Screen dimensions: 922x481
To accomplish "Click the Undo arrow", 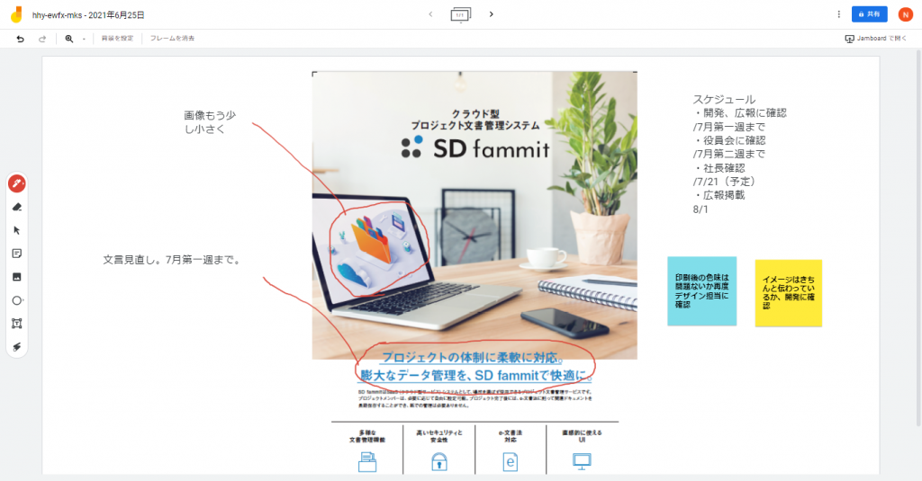I will [x=20, y=39].
